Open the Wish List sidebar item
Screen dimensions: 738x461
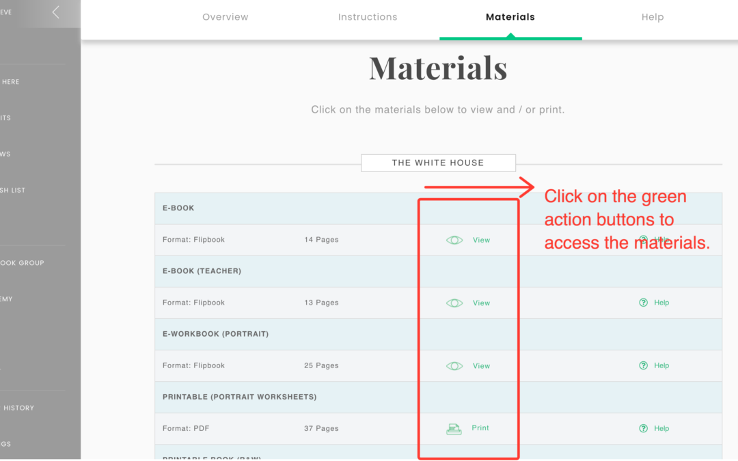14,190
